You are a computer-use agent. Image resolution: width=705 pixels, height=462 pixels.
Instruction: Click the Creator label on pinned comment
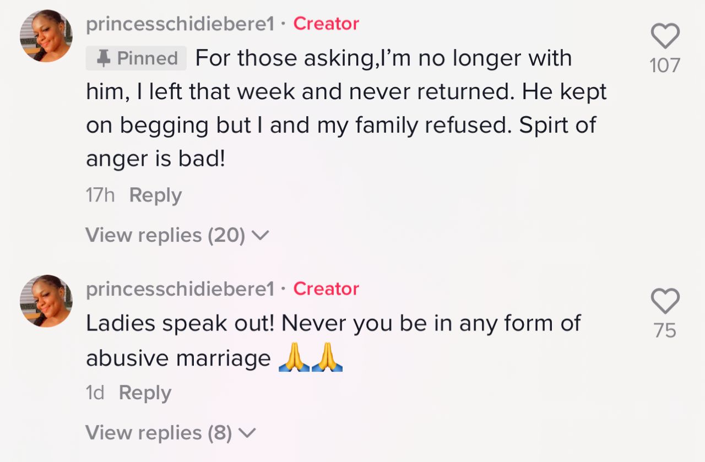(326, 24)
